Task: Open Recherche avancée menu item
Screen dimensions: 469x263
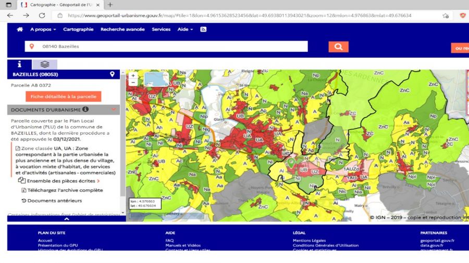Action: [122, 29]
